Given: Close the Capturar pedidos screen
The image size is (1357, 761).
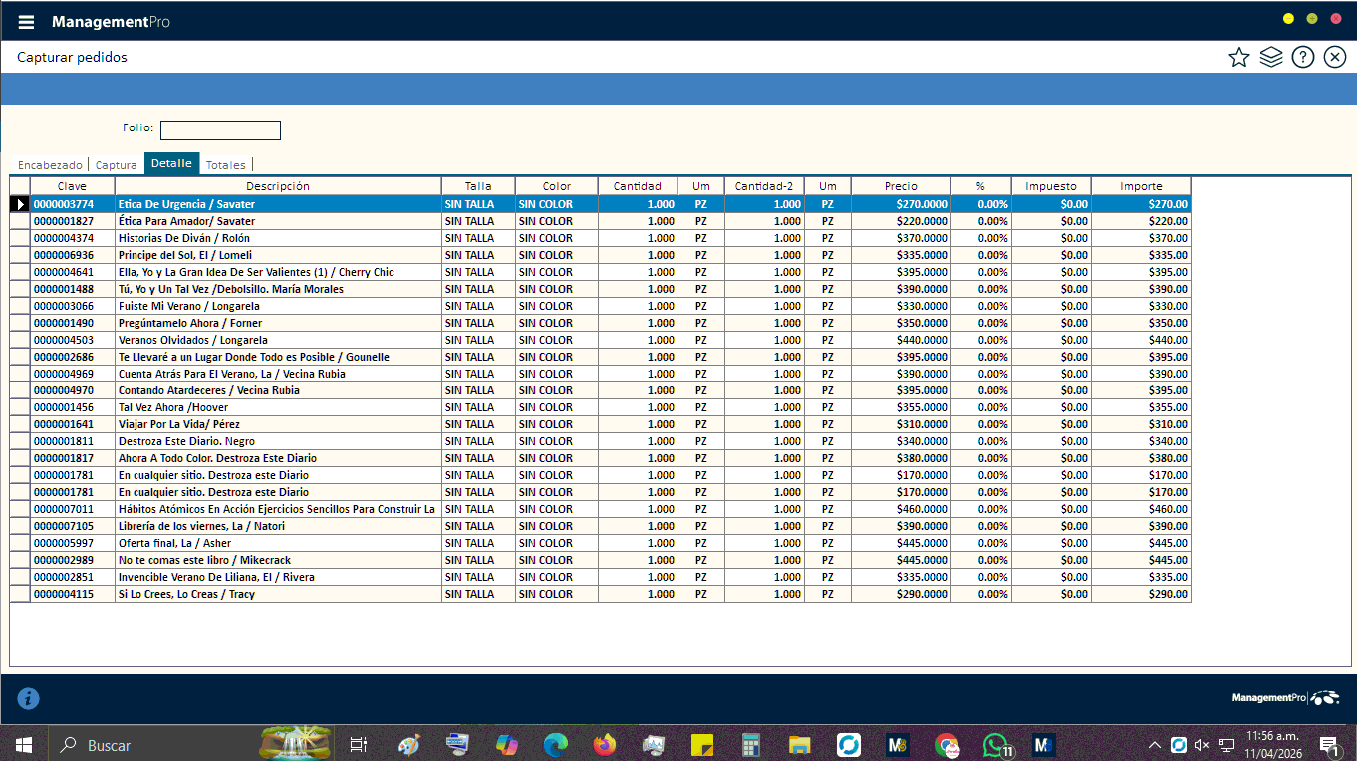Looking at the screenshot, I should 1334,58.
